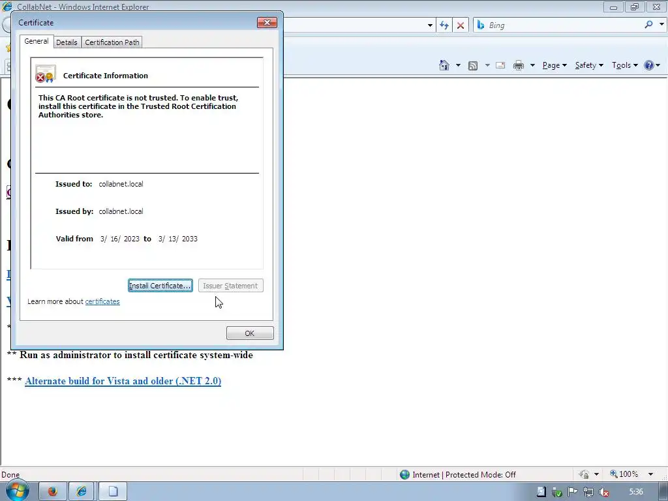This screenshot has width=668, height=501.
Task: Expand the feeds dropdown arrow
Action: 487,65
